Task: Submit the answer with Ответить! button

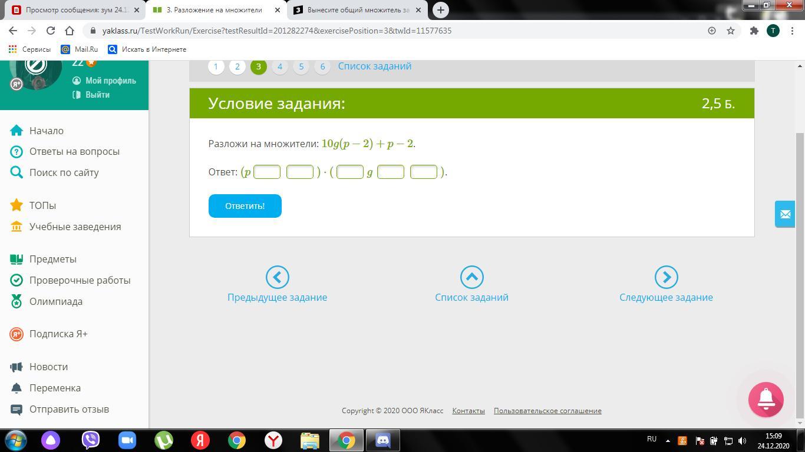Action: pyautogui.click(x=245, y=206)
